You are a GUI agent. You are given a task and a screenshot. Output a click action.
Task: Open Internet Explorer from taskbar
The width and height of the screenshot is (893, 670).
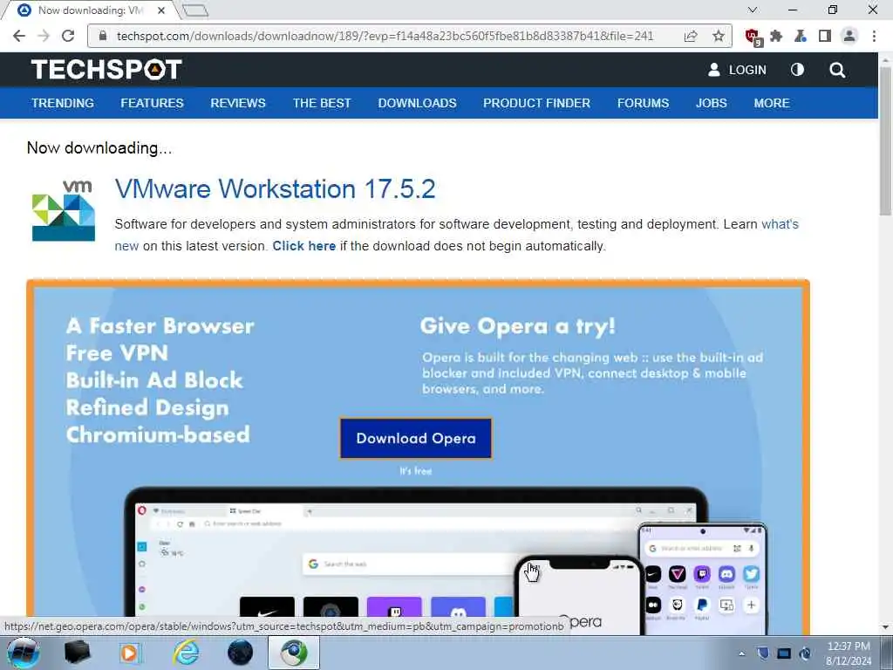[186, 653]
